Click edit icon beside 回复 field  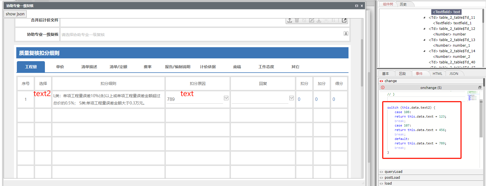(292, 98)
